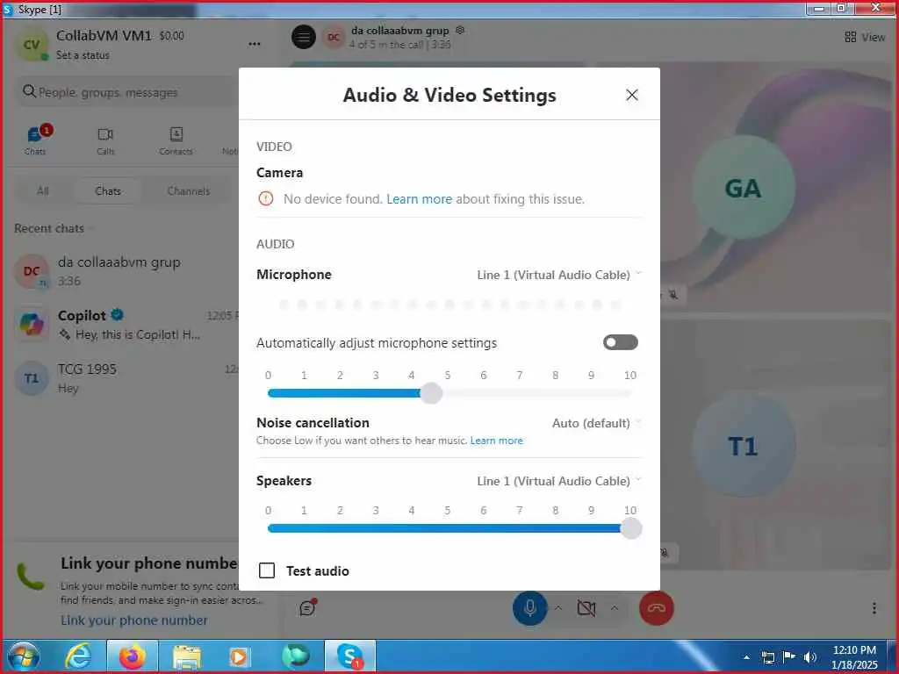Open Windows Media Player from taskbar
The image size is (899, 674).
pyautogui.click(x=239, y=656)
